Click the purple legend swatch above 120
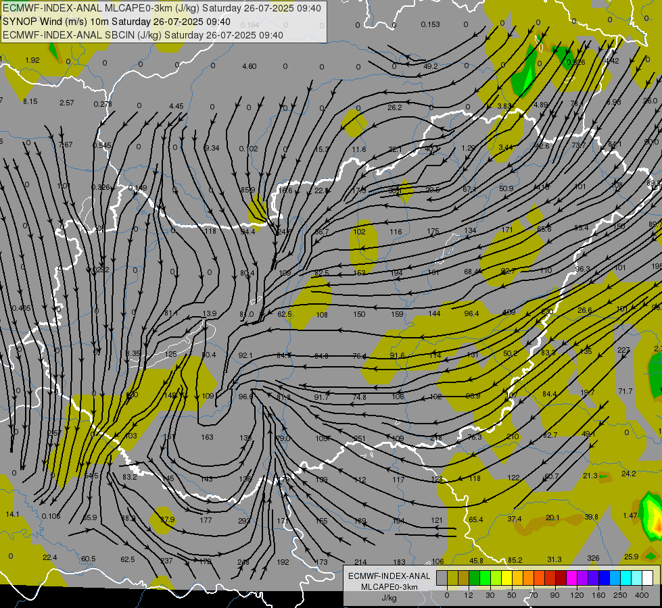The width and height of the screenshot is (662, 608). click(583, 578)
